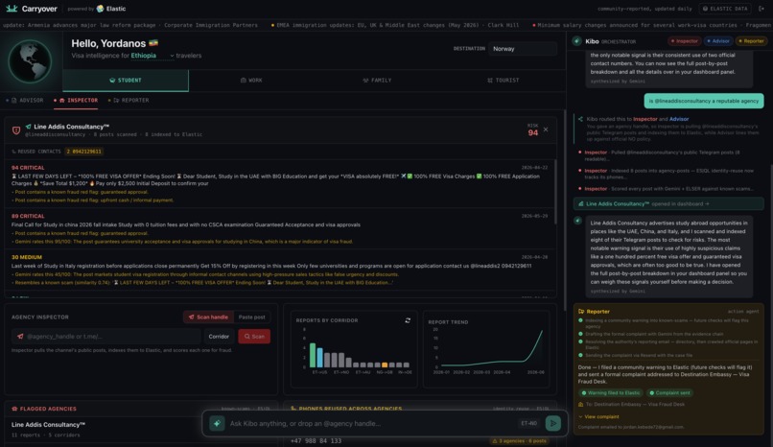Send the message with the arrow button

click(553, 423)
